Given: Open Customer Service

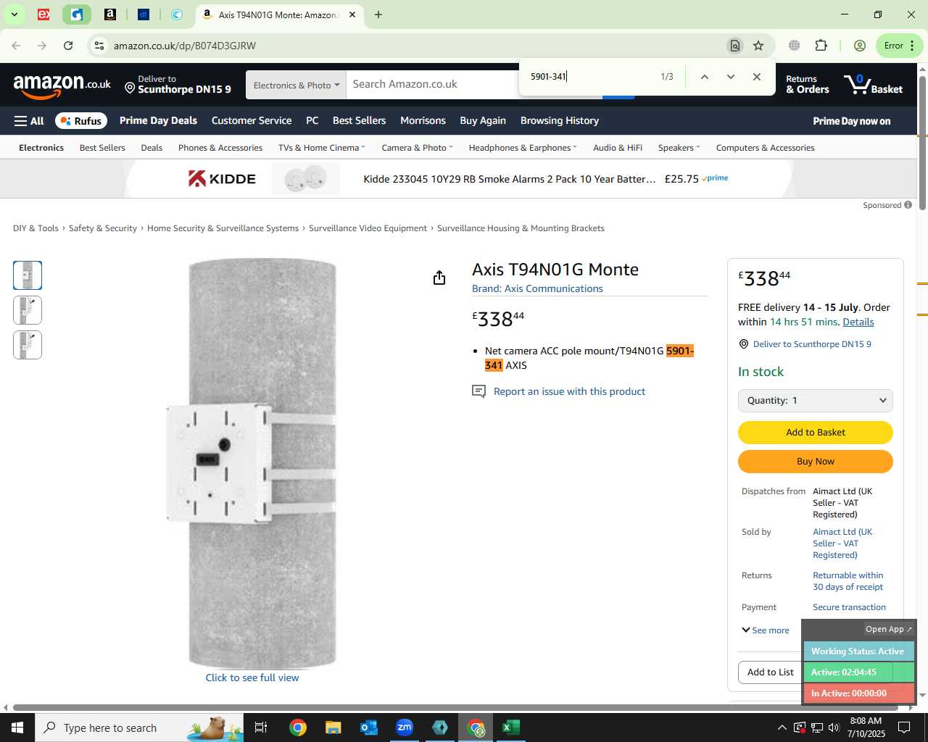Looking at the screenshot, I should 252,120.
